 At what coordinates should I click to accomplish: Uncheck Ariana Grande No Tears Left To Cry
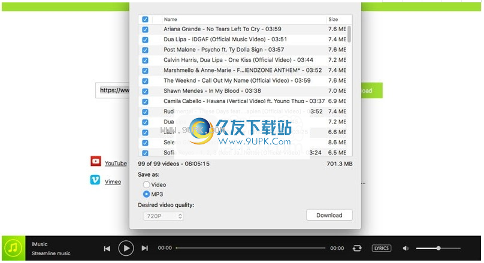tap(145, 29)
